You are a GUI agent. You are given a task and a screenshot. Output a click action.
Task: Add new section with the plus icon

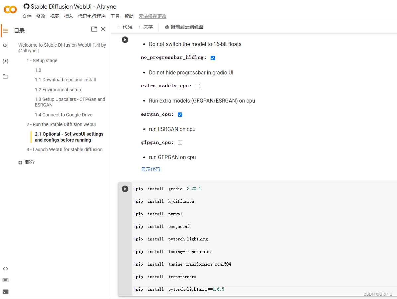[20, 162]
